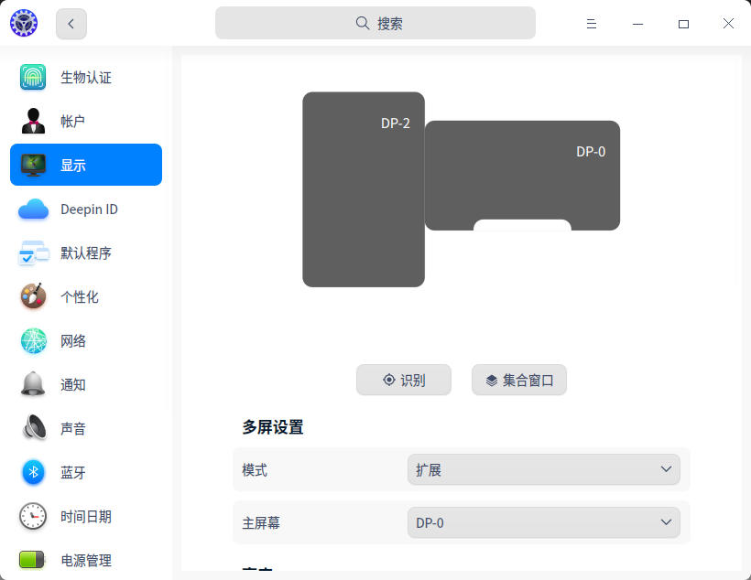The height and width of the screenshot is (580, 751).
Task: Open 通知 settings page
Action: [x=86, y=384]
